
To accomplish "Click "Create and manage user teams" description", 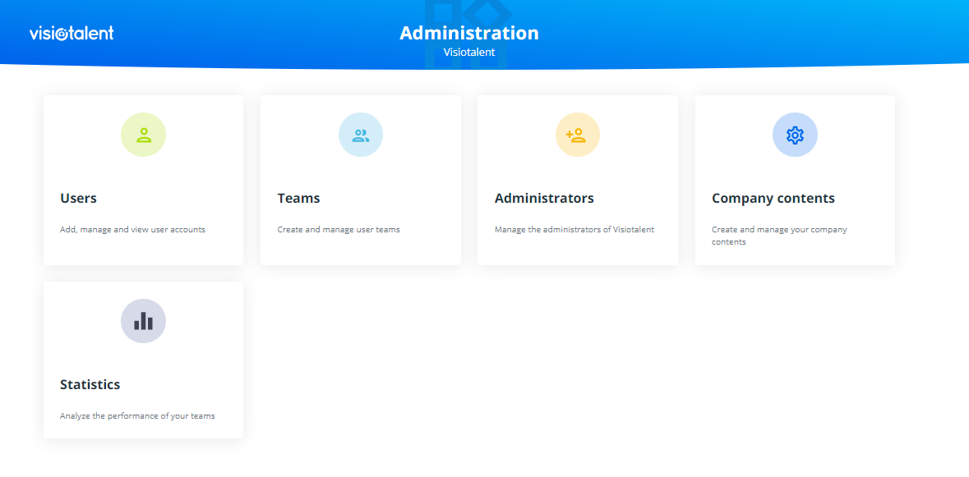I will click(339, 230).
